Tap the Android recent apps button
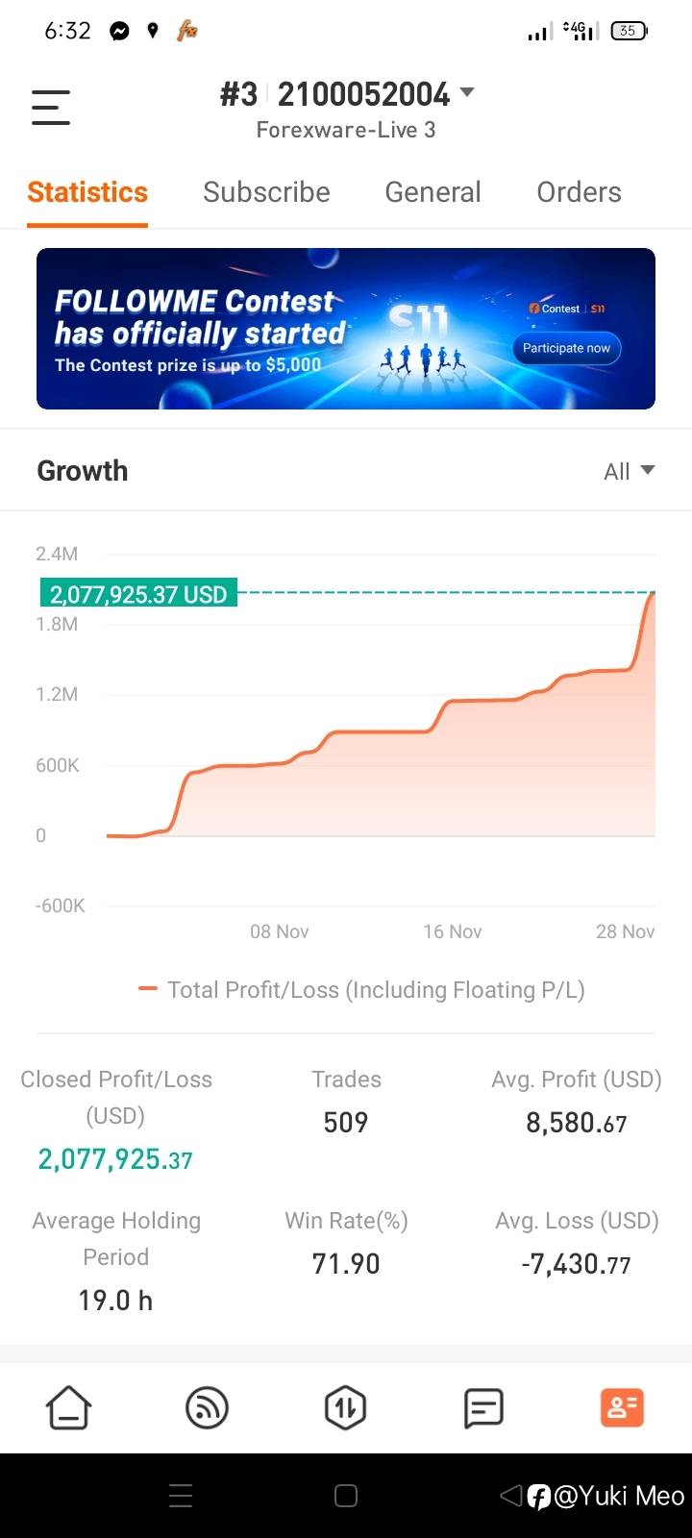Viewport: 692px width, 1538px height. [x=181, y=1496]
